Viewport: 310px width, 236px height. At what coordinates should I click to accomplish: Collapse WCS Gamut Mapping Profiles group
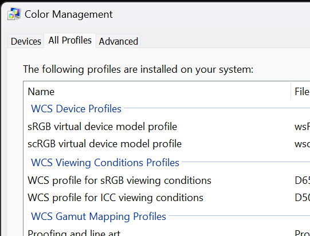click(x=99, y=216)
